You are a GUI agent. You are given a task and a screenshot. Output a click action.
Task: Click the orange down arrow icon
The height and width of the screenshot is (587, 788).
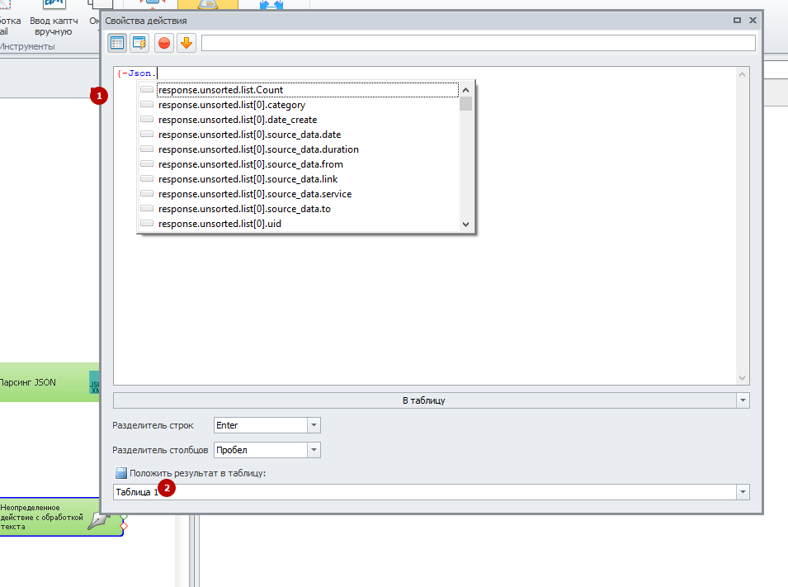click(x=186, y=43)
